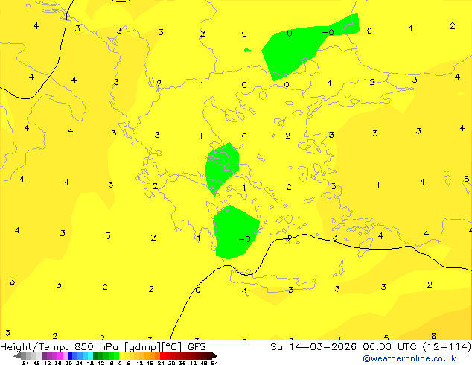The image size is (472, 365).
Task: Click the gray left arrow end of legend
Action: click(x=16, y=355)
